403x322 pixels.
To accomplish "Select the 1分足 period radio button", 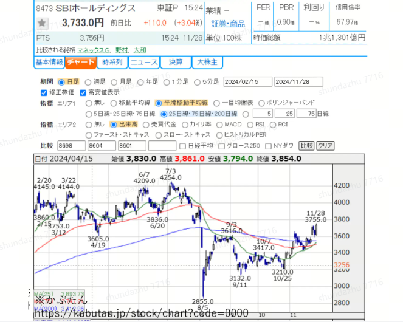I will 167,82.
